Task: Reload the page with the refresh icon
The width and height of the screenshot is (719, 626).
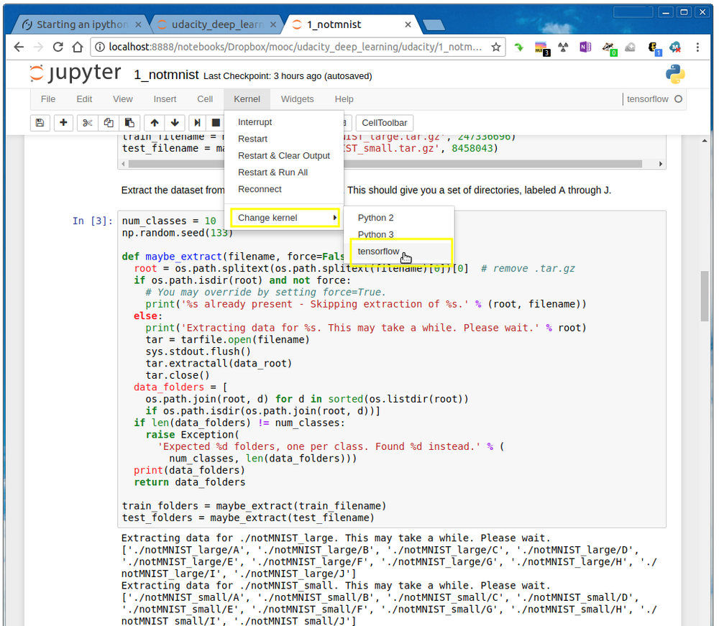Action: point(58,46)
